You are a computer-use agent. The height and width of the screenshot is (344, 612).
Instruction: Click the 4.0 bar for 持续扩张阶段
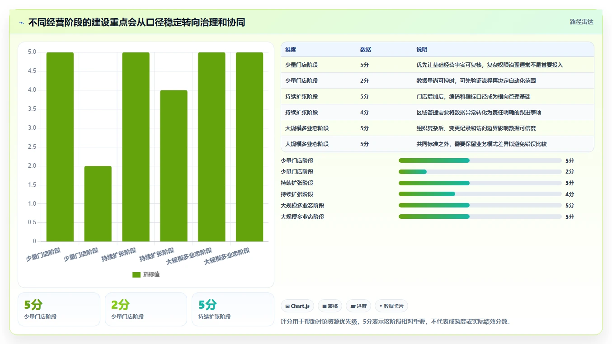174,165
